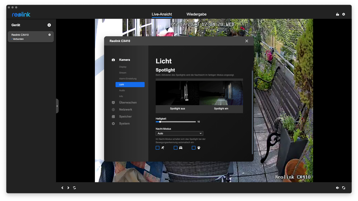Switch to the Wiedergabe tab
The image size is (358, 201).
click(x=196, y=14)
